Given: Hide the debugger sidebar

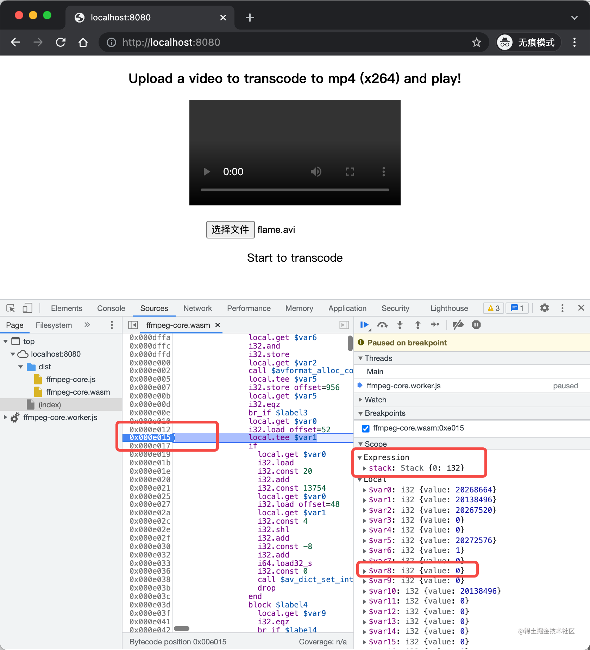Looking at the screenshot, I should [x=344, y=325].
